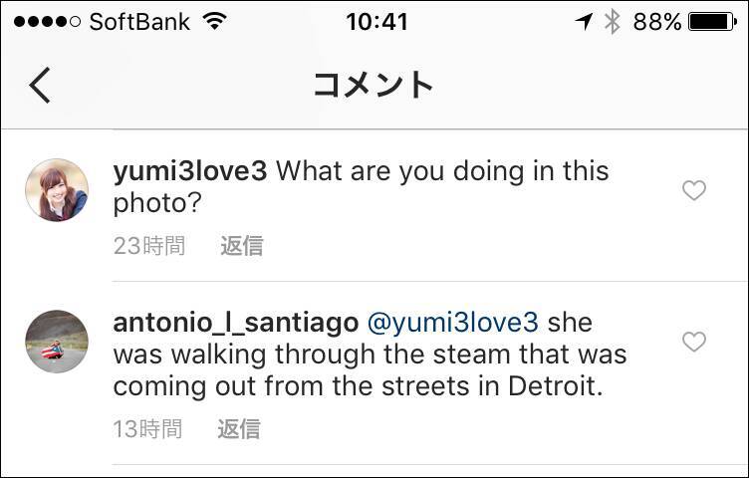Tap the SoftBank carrier label
This screenshot has height=478, width=749.
139,22
